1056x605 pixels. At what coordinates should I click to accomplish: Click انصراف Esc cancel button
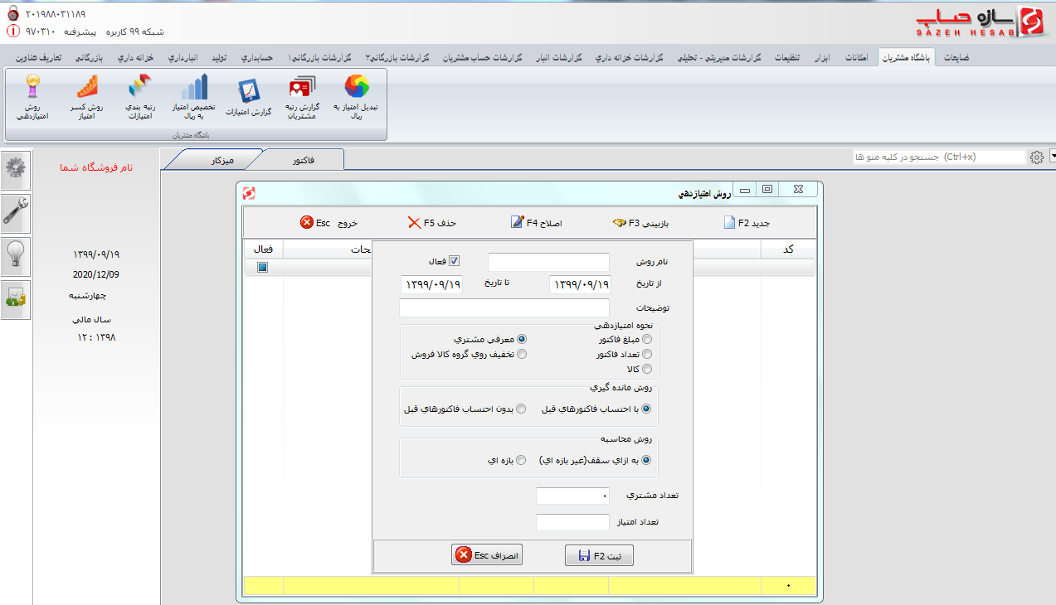[487, 555]
